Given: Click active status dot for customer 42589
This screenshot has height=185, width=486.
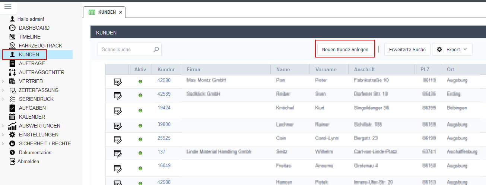Looking at the screenshot, I should click(140, 96).
